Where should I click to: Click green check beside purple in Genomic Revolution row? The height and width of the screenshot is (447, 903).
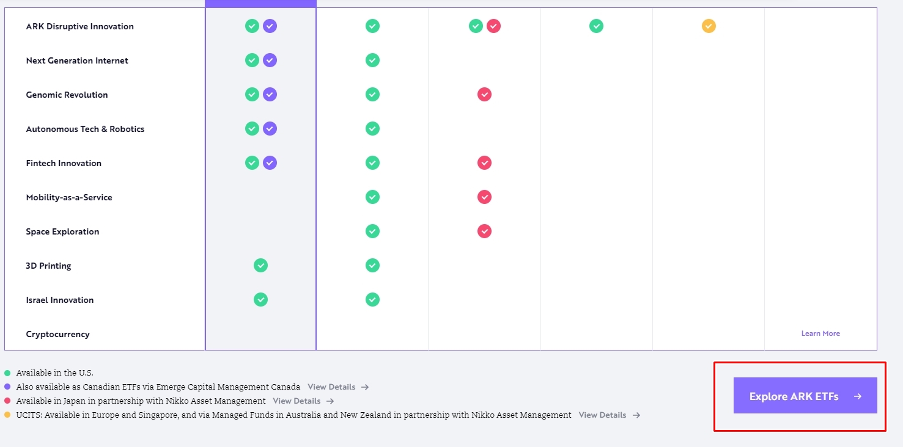coord(252,95)
